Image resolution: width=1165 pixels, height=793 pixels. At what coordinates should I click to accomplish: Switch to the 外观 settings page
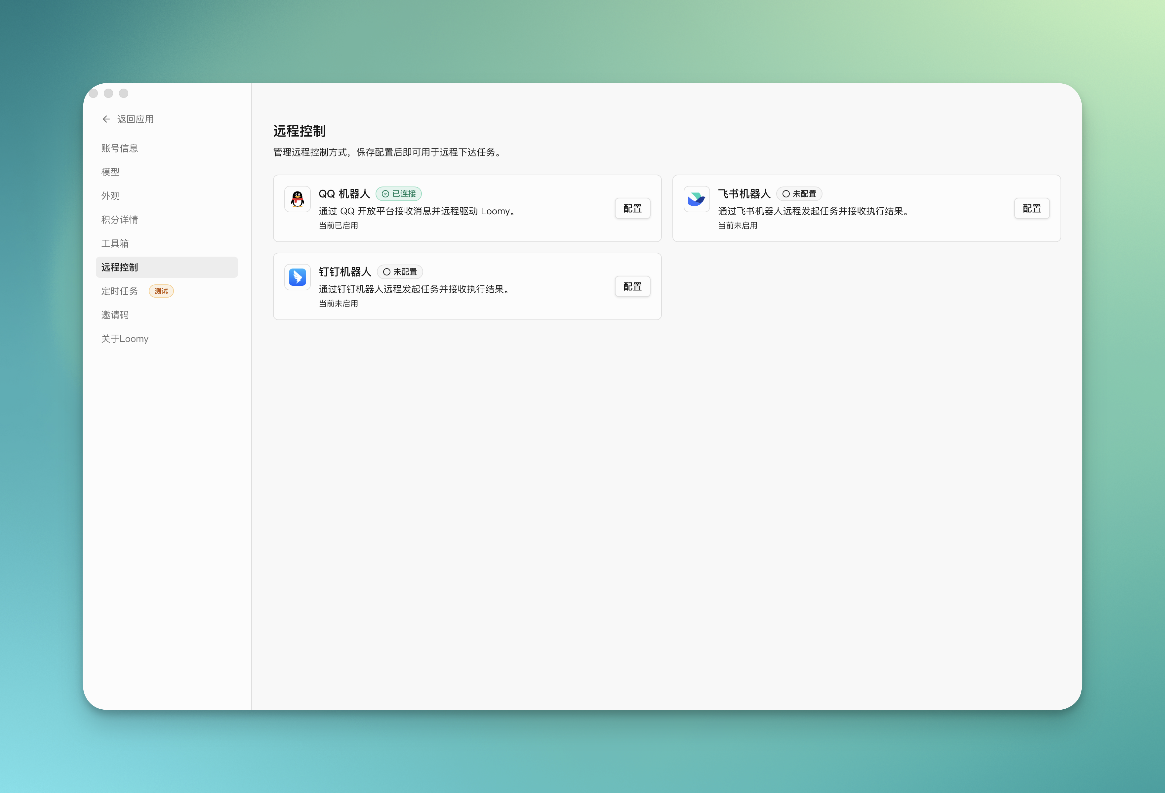[110, 196]
